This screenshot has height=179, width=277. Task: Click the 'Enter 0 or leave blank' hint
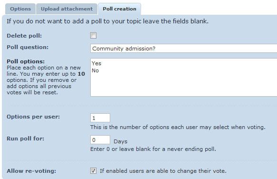[153, 149]
